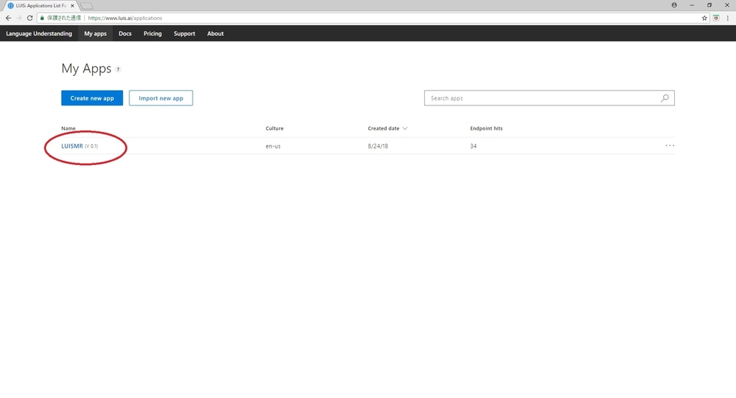Open the My Apps help question mark
This screenshot has width=736, height=398.
[x=119, y=70]
